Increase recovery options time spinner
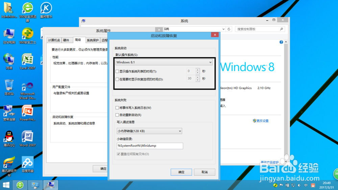Viewport: 338px width, 190px height. click(197, 77)
